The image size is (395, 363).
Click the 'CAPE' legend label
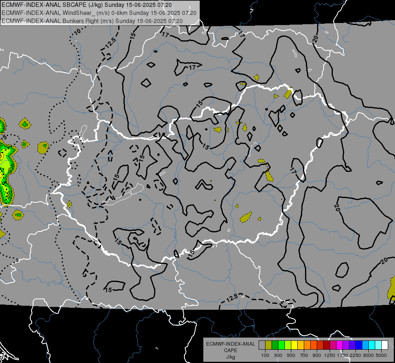click(x=230, y=350)
